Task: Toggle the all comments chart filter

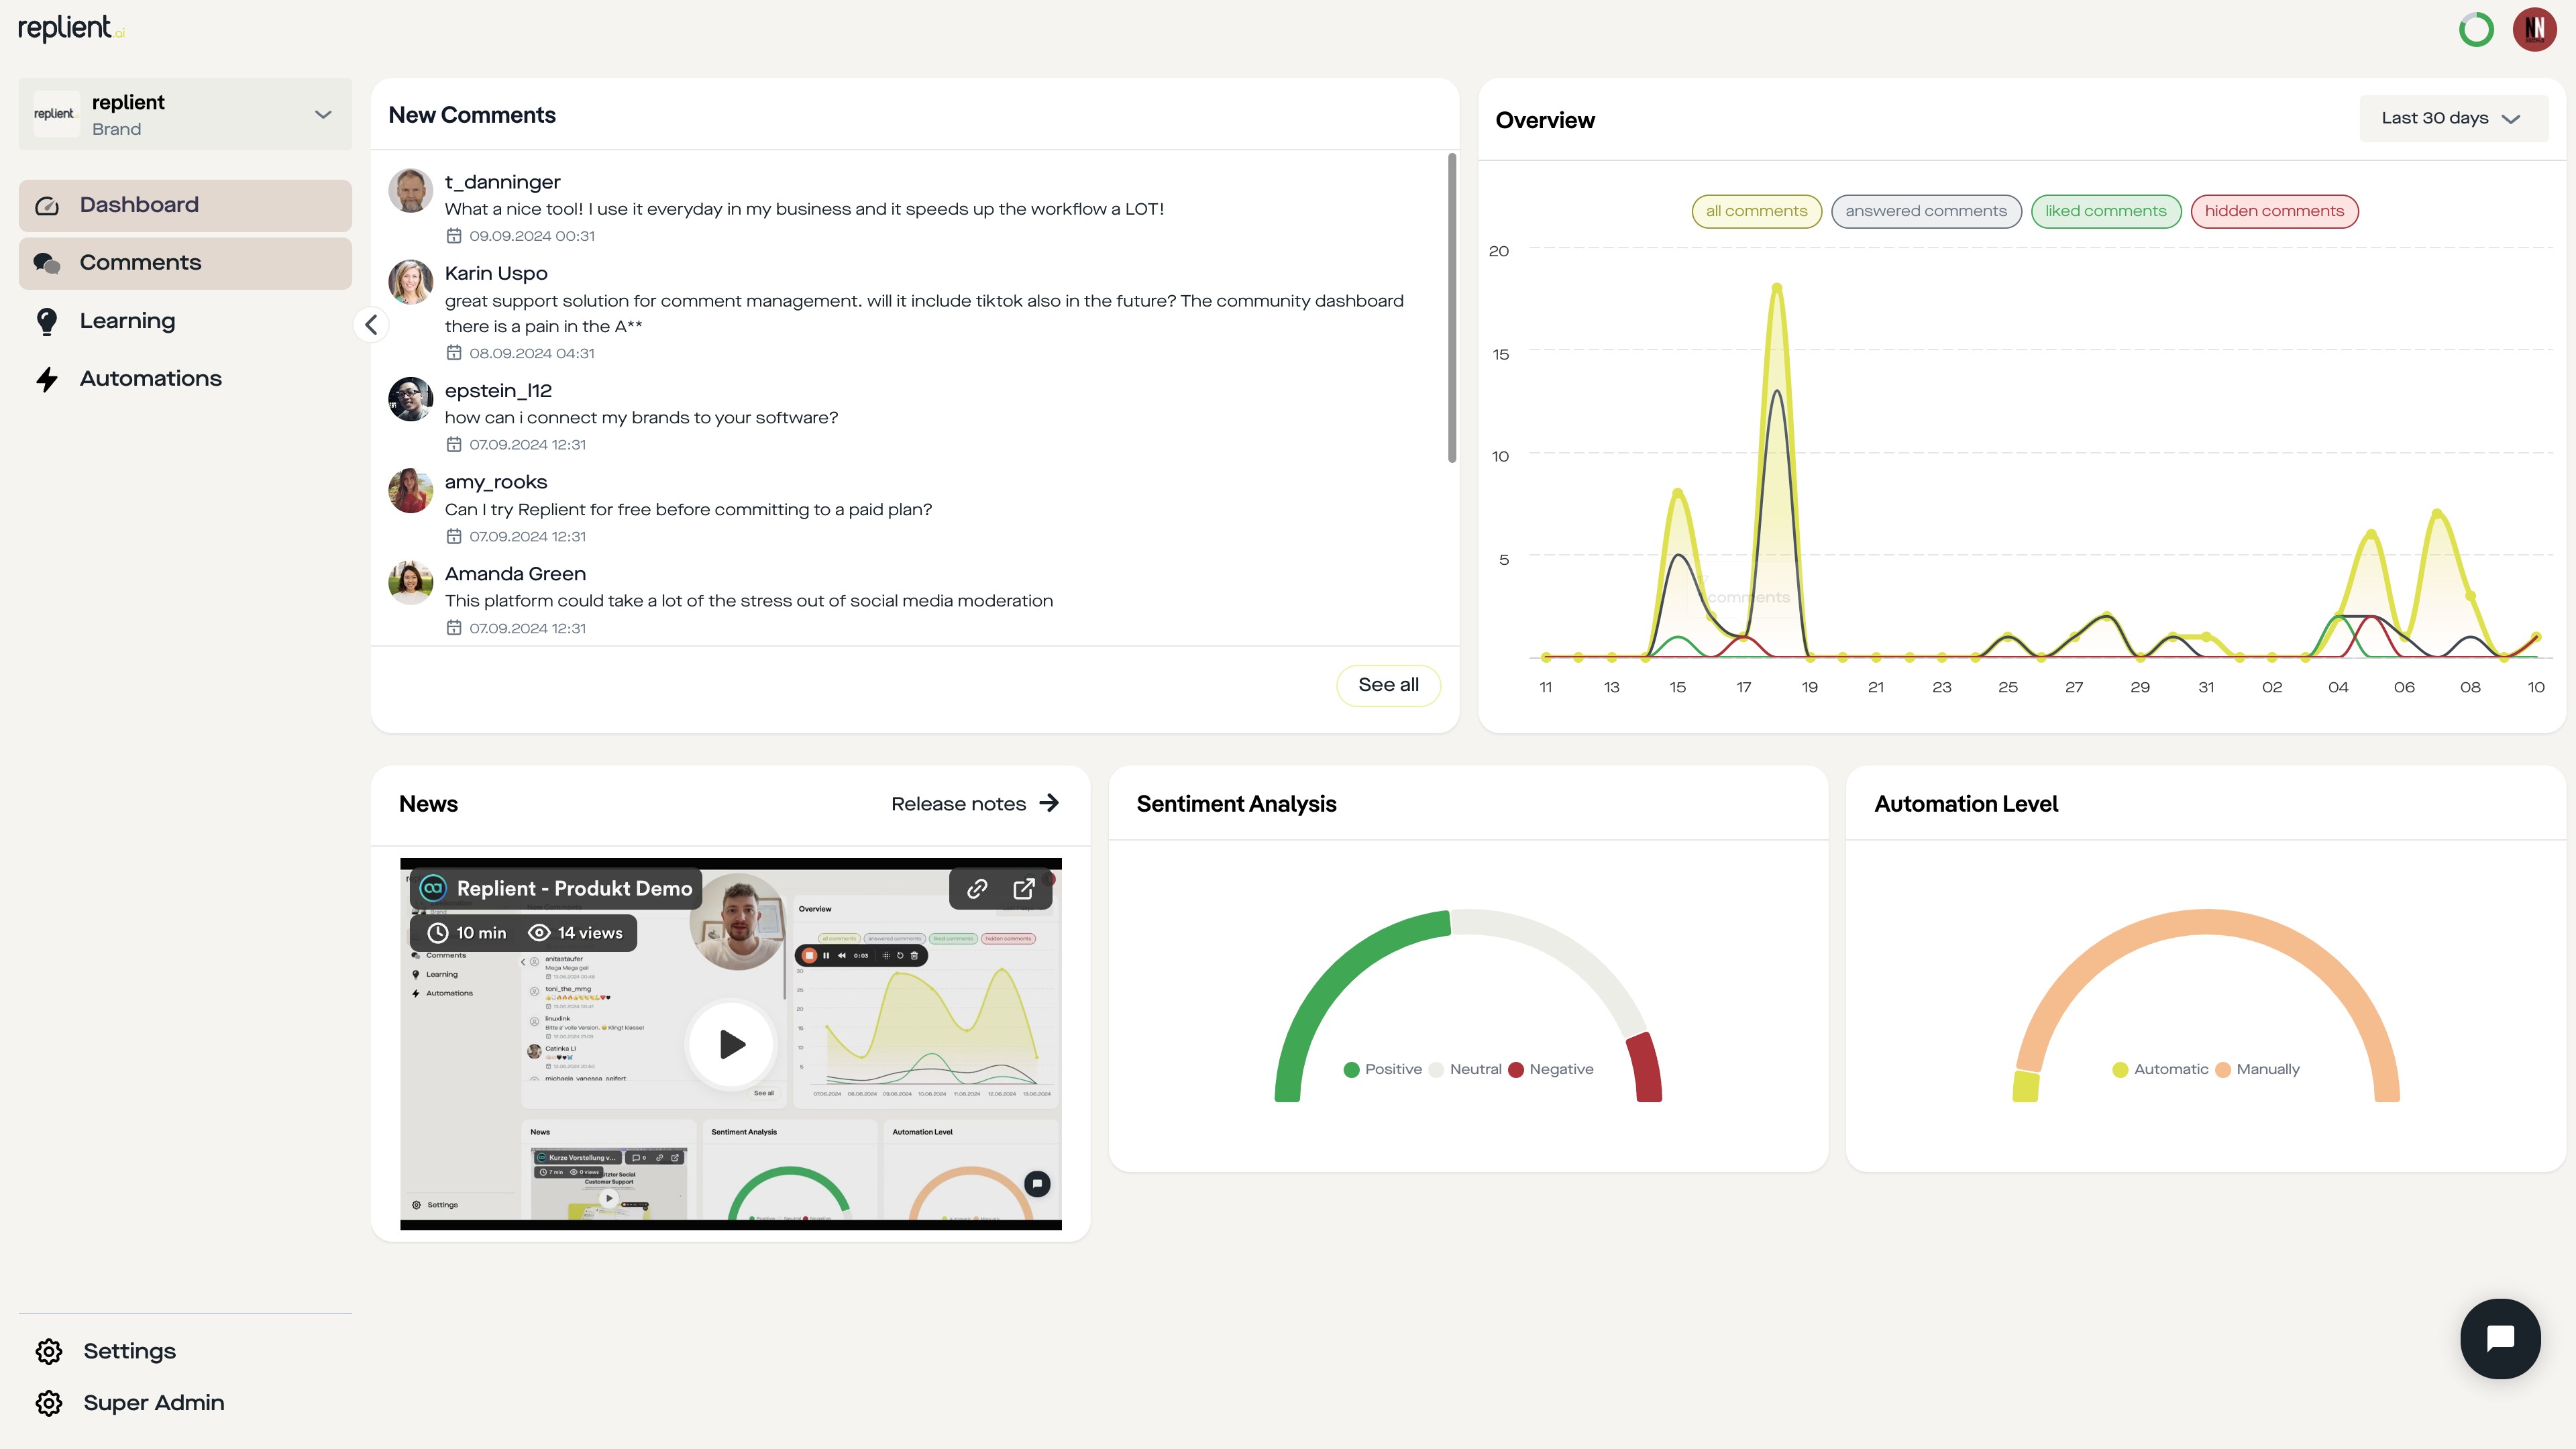Action: [1756, 211]
